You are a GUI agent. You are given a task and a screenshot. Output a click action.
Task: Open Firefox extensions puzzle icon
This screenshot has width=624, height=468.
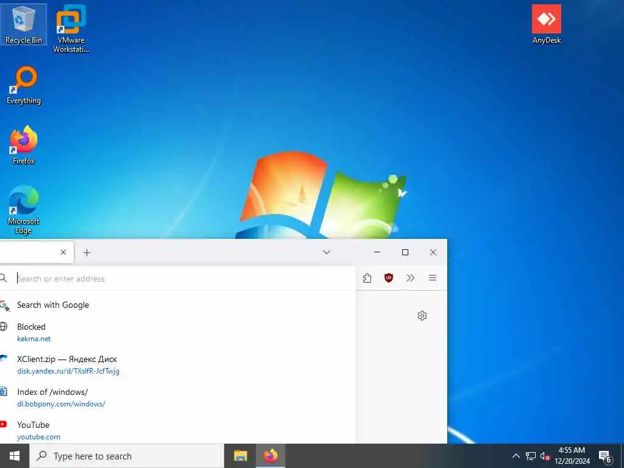367,278
